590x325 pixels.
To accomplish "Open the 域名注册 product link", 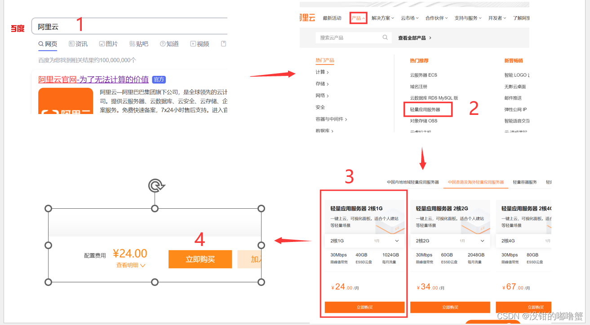I will (419, 87).
